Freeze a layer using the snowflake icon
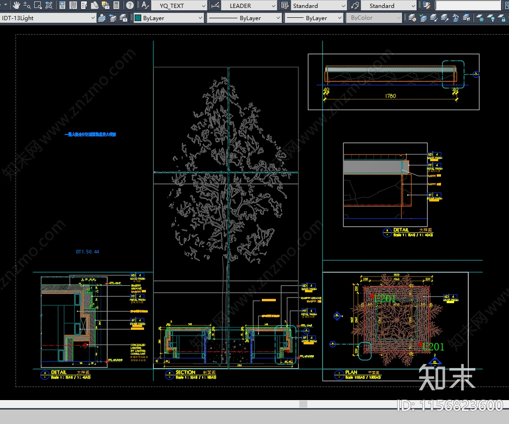This screenshot has height=424, width=509. 480,18
